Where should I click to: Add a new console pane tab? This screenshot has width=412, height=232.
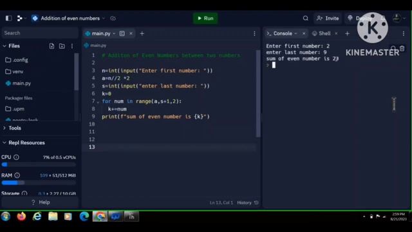(x=348, y=34)
